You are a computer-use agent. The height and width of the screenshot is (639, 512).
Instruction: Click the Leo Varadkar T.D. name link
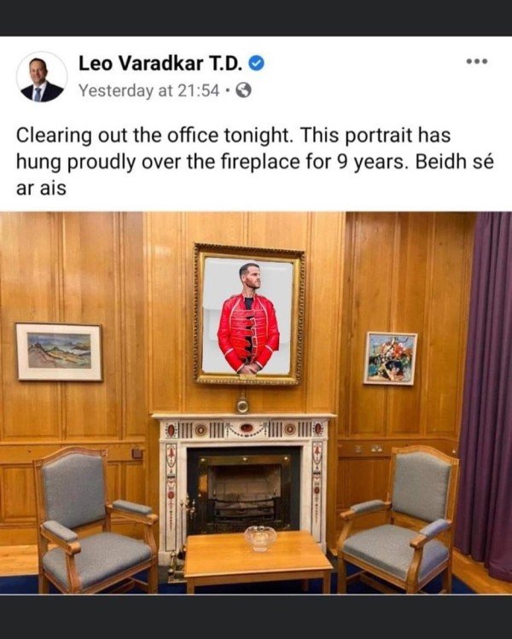point(161,63)
